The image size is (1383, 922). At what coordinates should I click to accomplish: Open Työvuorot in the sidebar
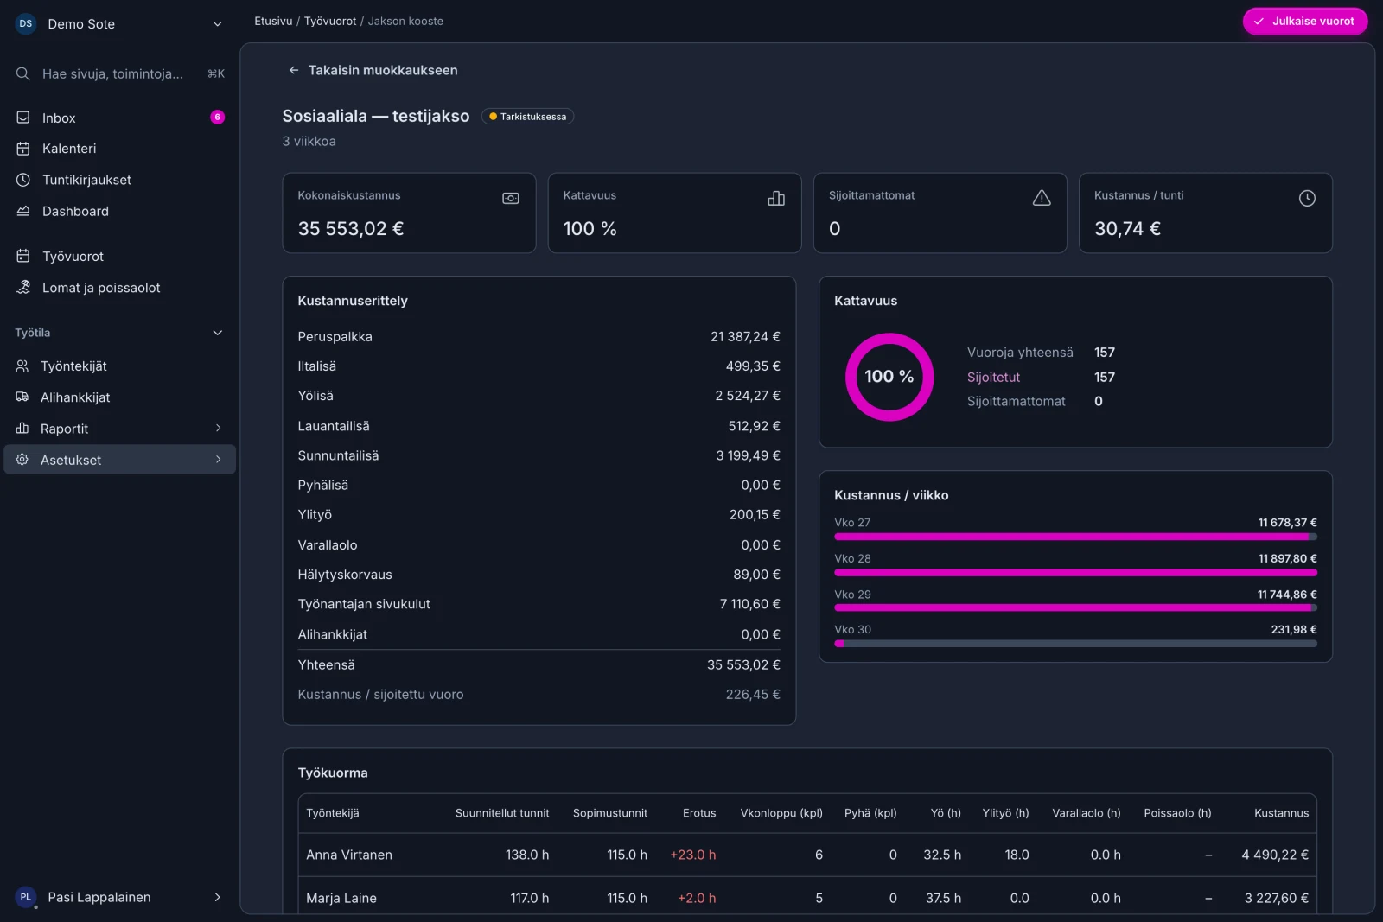point(120,256)
